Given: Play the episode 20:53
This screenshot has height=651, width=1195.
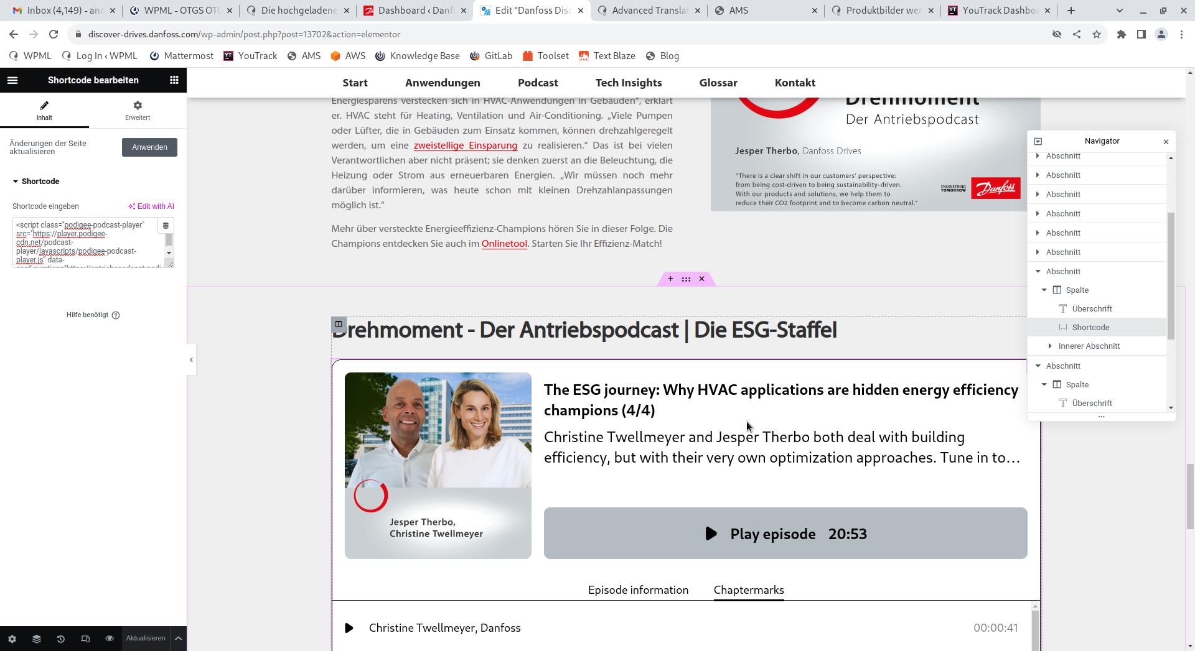Looking at the screenshot, I should (x=785, y=533).
